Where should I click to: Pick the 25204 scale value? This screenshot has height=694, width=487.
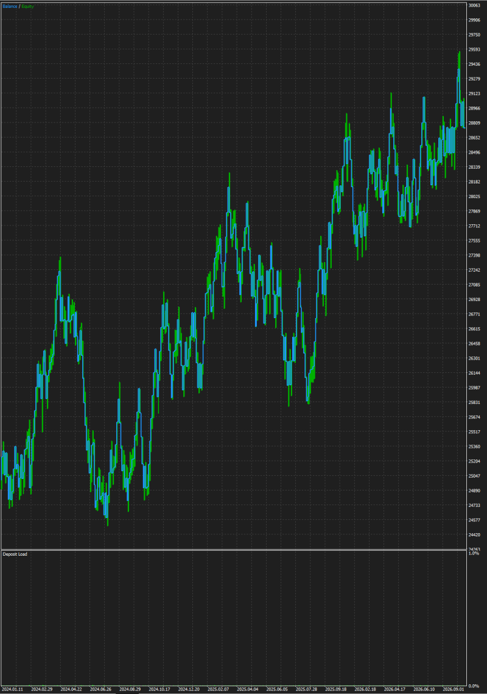pos(474,461)
